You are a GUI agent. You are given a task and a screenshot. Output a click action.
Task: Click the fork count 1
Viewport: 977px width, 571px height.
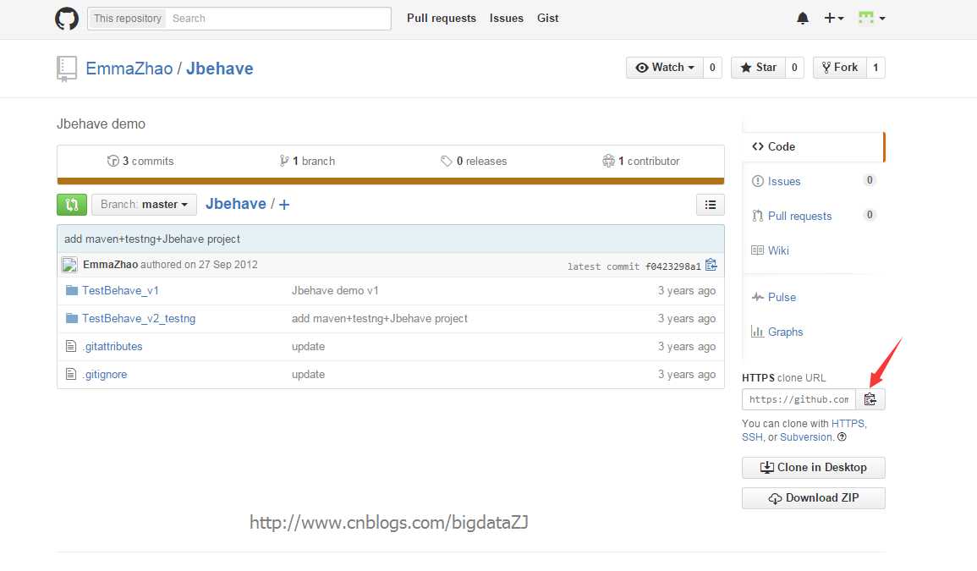pyautogui.click(x=875, y=68)
